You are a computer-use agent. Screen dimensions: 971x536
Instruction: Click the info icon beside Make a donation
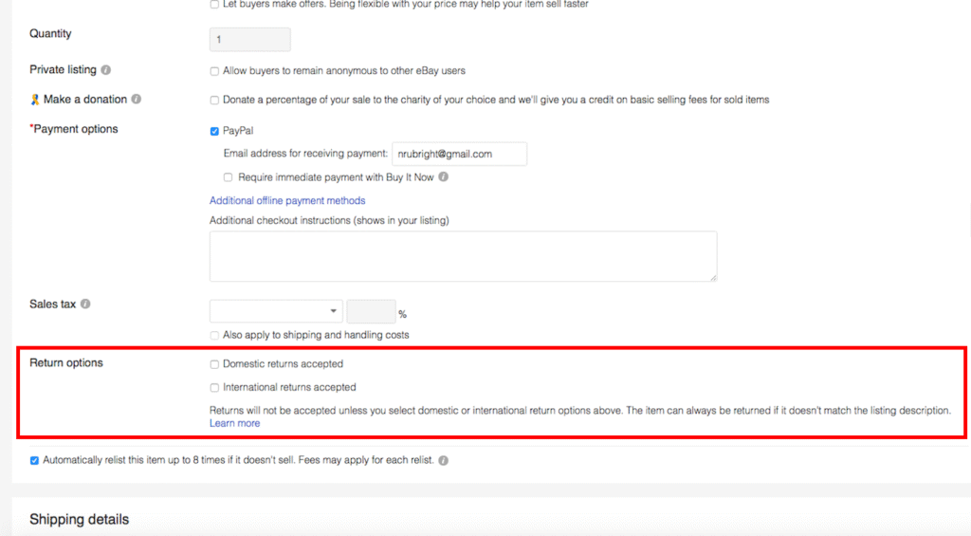click(x=137, y=100)
